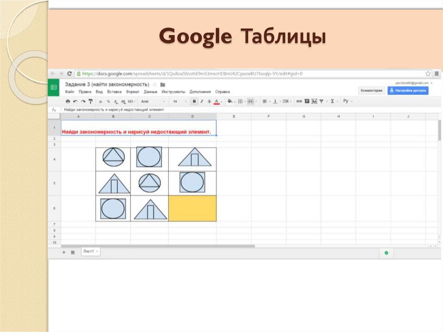Redo the last action
The image size is (443, 332).
tap(83, 101)
